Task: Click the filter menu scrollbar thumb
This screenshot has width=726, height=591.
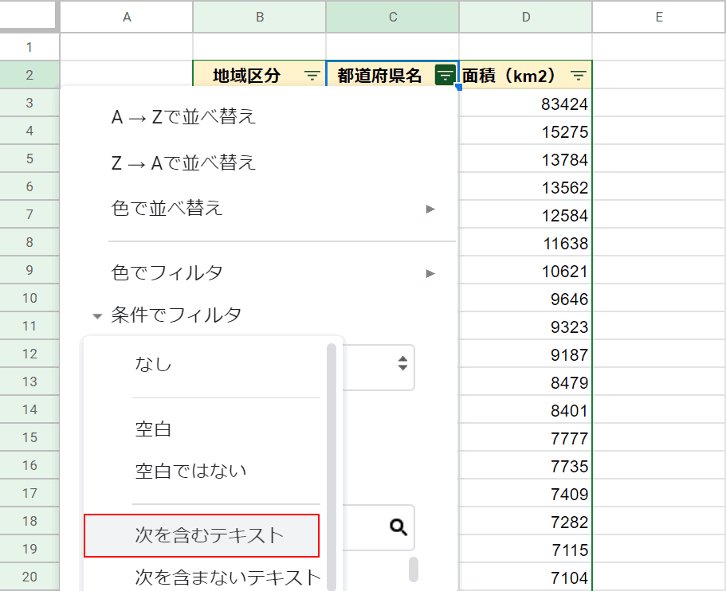Action: click(x=414, y=569)
